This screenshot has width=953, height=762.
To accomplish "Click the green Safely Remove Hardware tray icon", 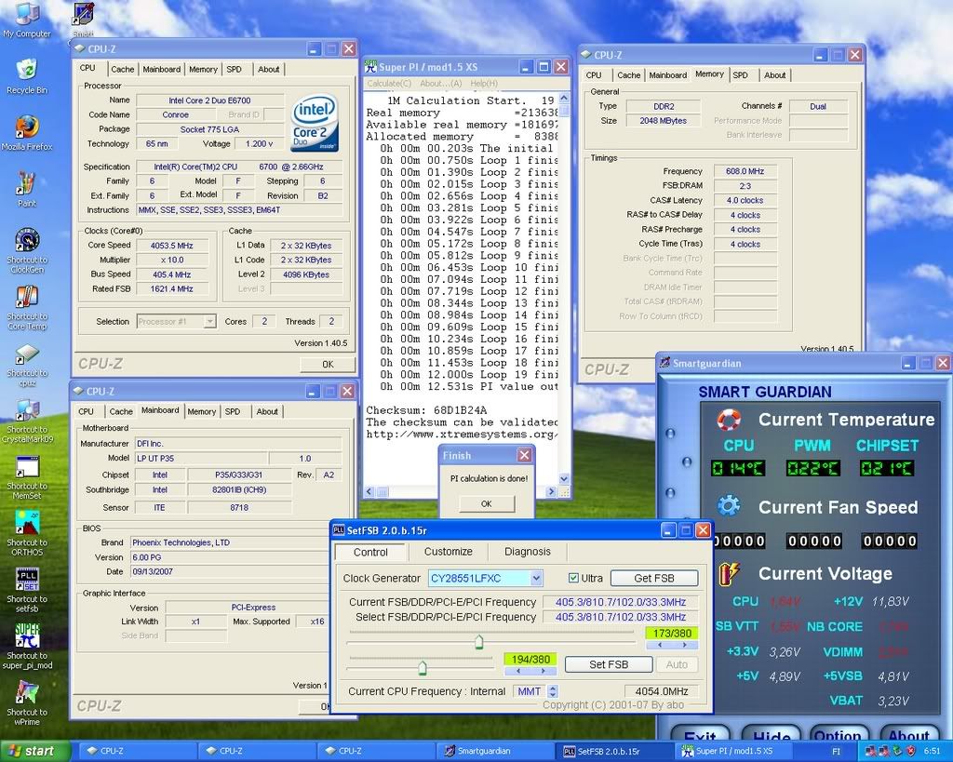I will coord(896,752).
